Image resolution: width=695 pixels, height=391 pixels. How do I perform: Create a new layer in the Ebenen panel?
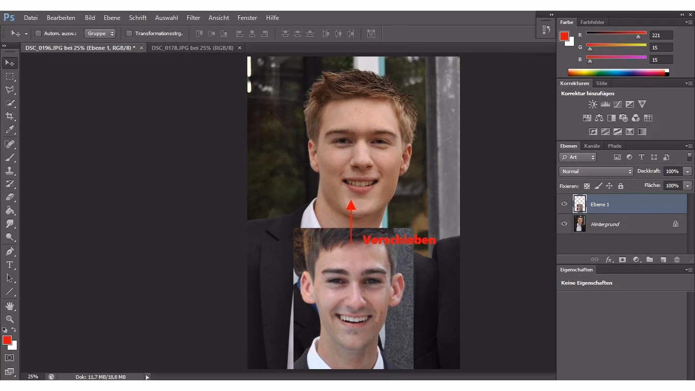point(663,260)
